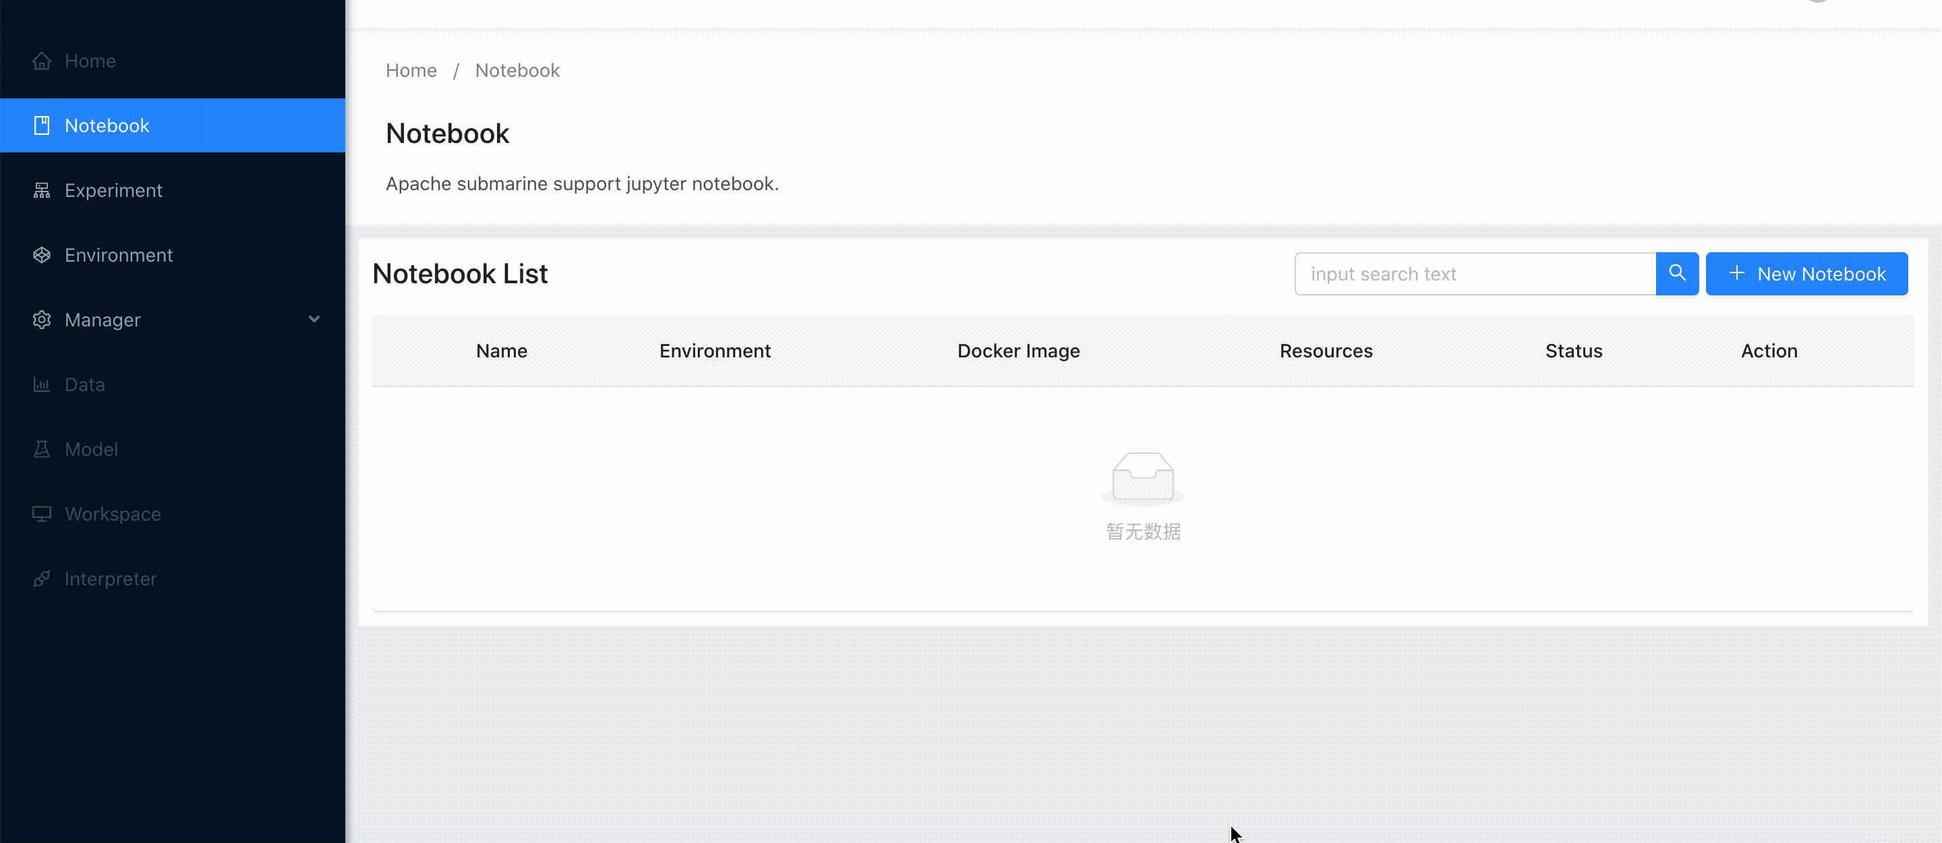This screenshot has height=843, width=1942.
Task: Click the Experiment icon in sidebar
Action: pyautogui.click(x=42, y=191)
